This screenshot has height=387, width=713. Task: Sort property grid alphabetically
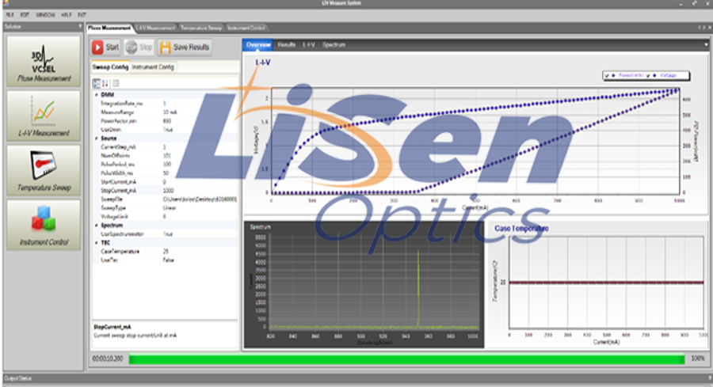[105, 83]
